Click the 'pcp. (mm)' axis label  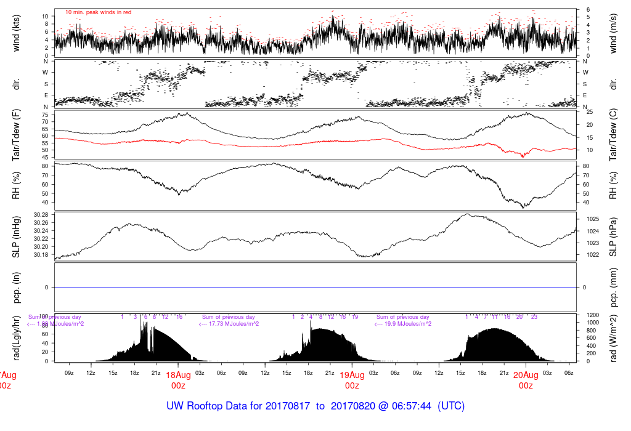[x=613, y=288]
